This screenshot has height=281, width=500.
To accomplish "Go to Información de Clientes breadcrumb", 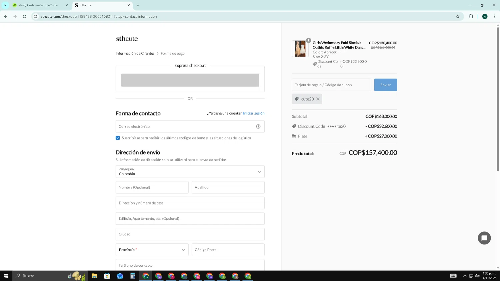I will tap(135, 53).
